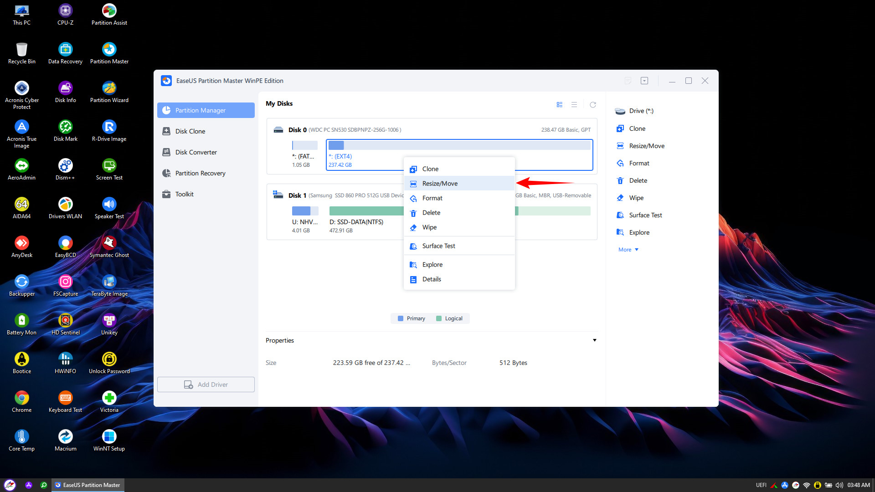Open the Toolkit sidebar section
This screenshot has height=492, width=875.
(184, 194)
